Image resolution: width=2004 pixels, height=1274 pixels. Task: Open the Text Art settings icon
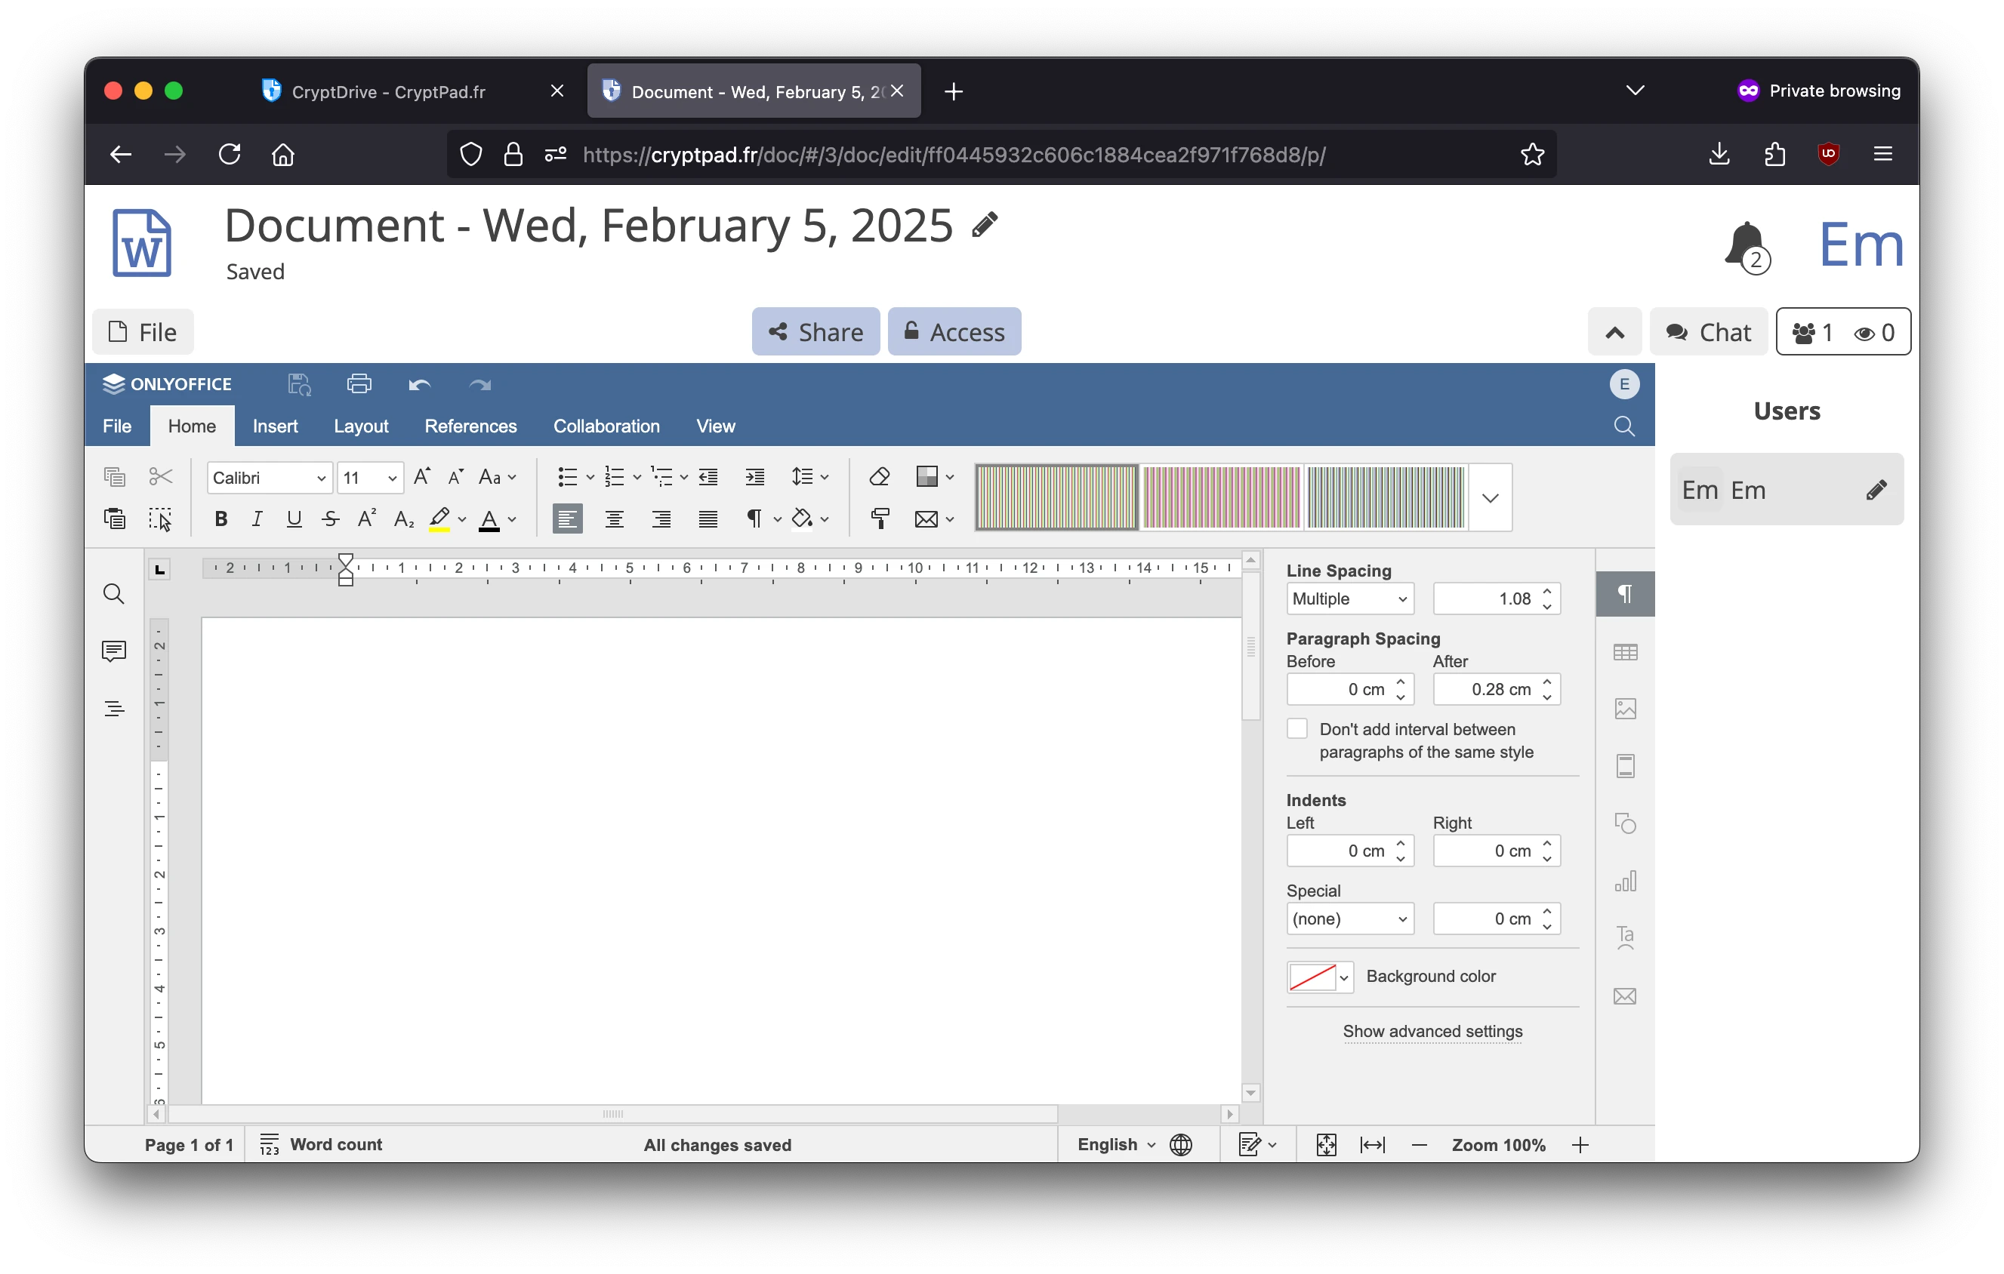[1624, 937]
